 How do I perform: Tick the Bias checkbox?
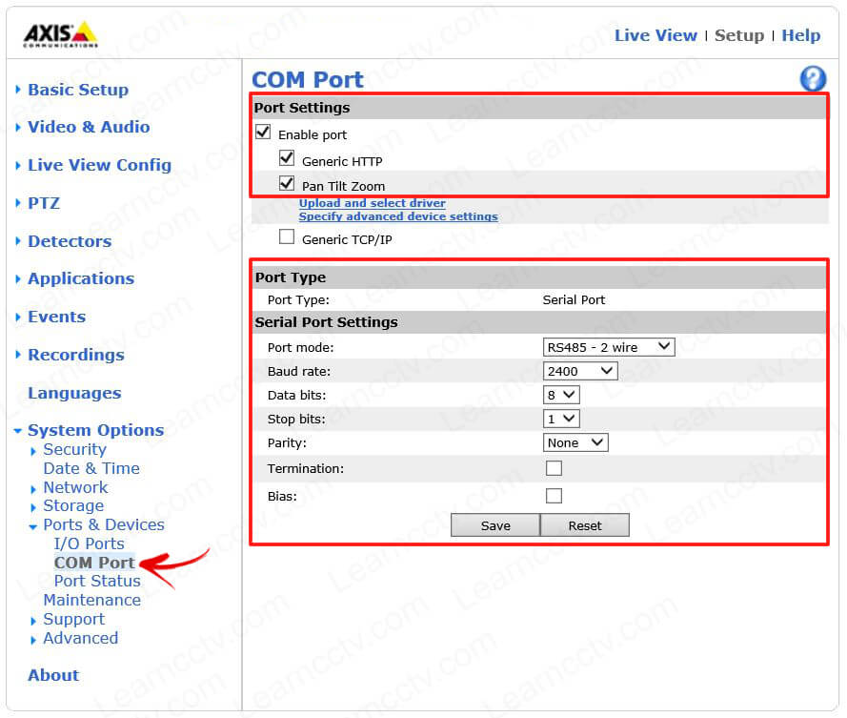[554, 496]
